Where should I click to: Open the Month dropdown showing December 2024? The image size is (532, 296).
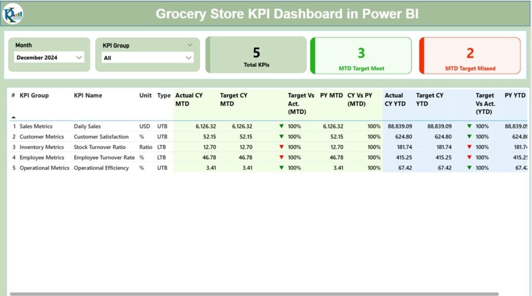49,58
